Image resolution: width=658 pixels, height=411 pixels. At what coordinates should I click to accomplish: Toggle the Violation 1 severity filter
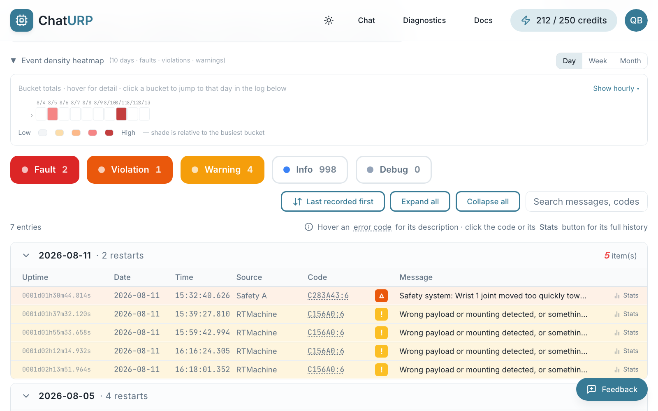click(130, 170)
